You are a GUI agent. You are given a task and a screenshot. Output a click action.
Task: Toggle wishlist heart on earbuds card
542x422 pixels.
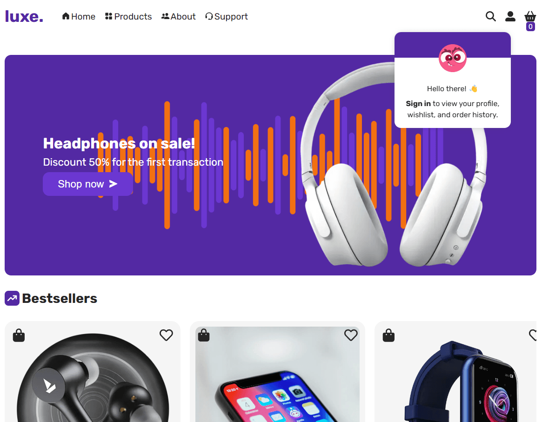click(x=166, y=335)
